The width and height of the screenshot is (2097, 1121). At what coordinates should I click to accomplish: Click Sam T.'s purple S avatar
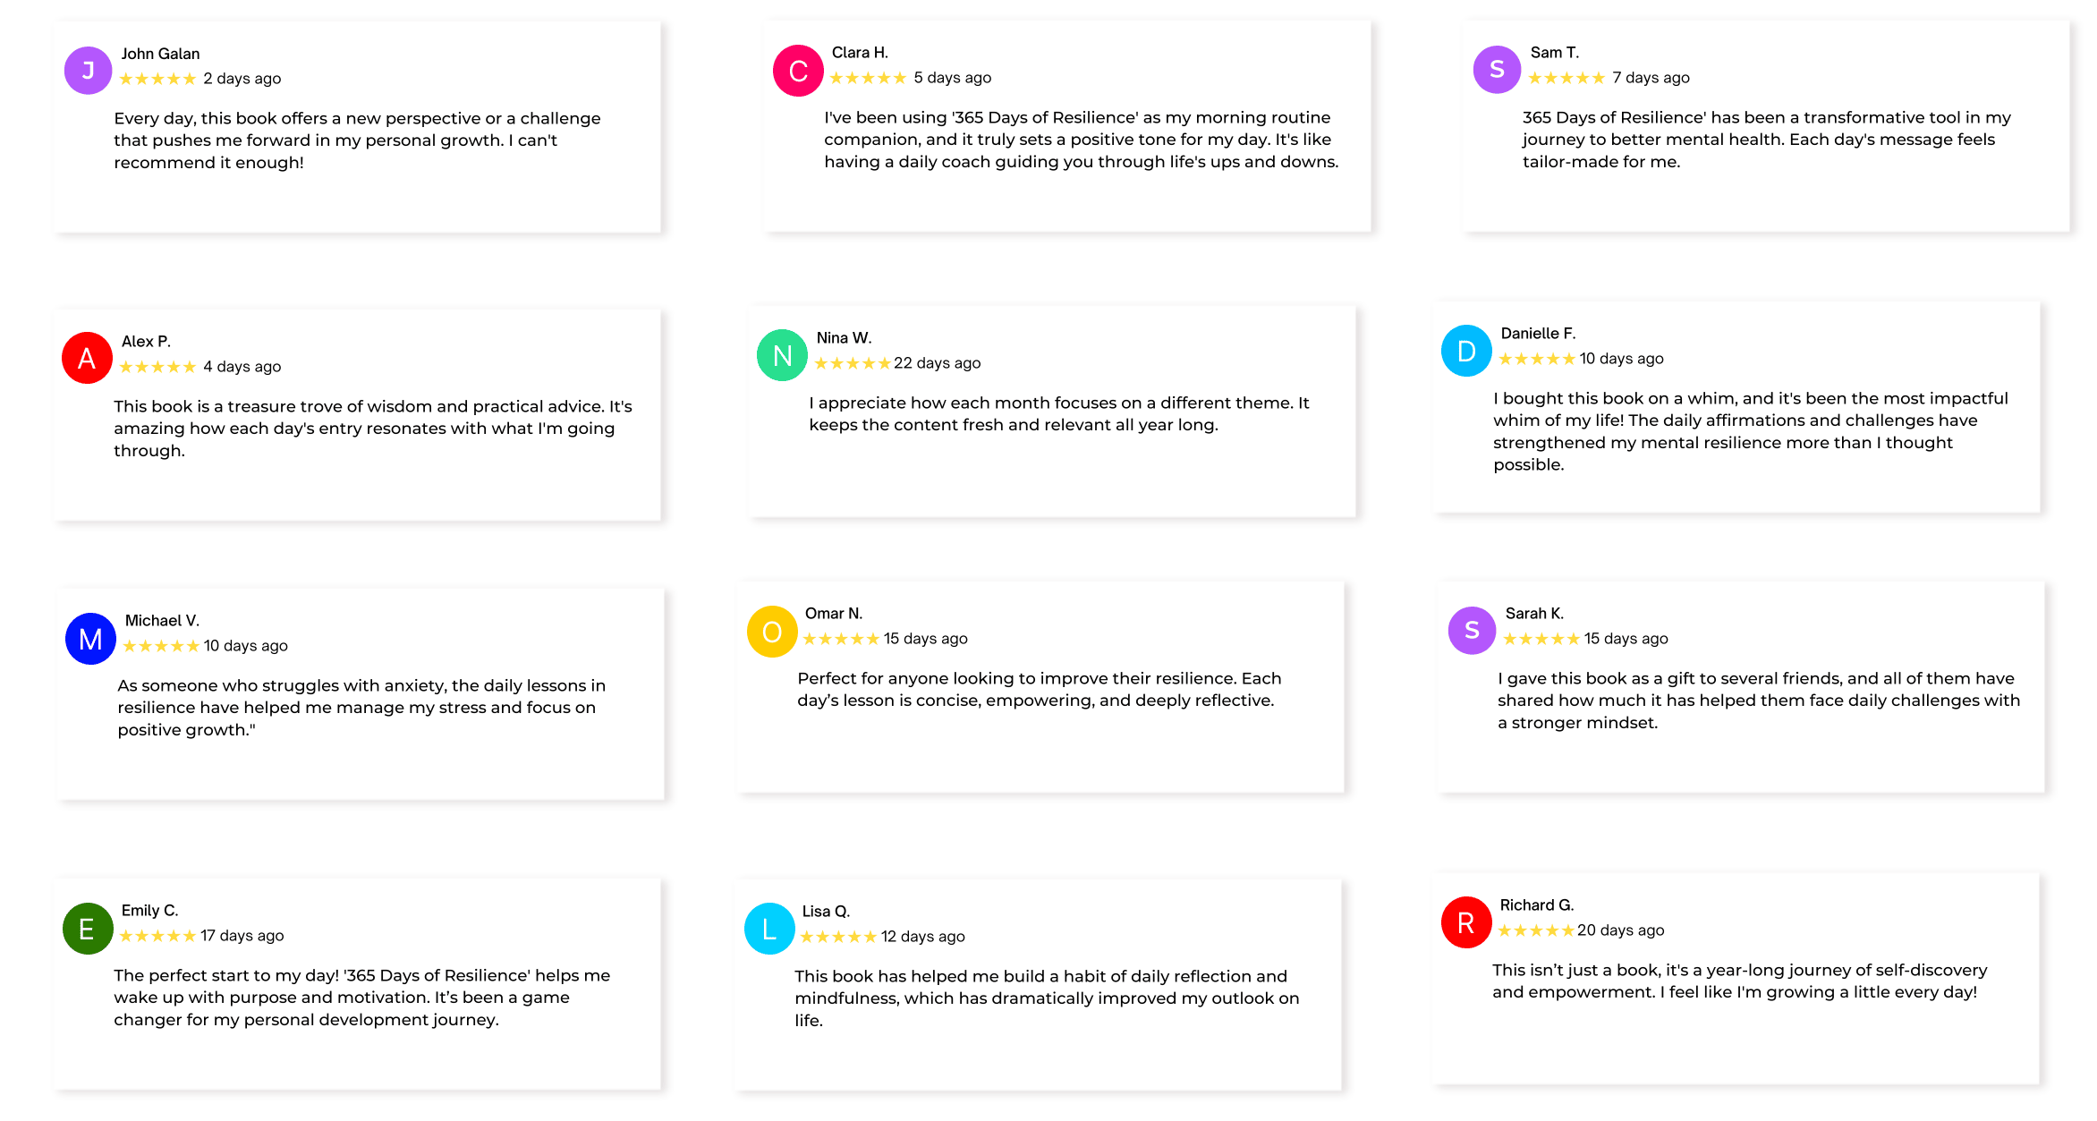click(1497, 70)
